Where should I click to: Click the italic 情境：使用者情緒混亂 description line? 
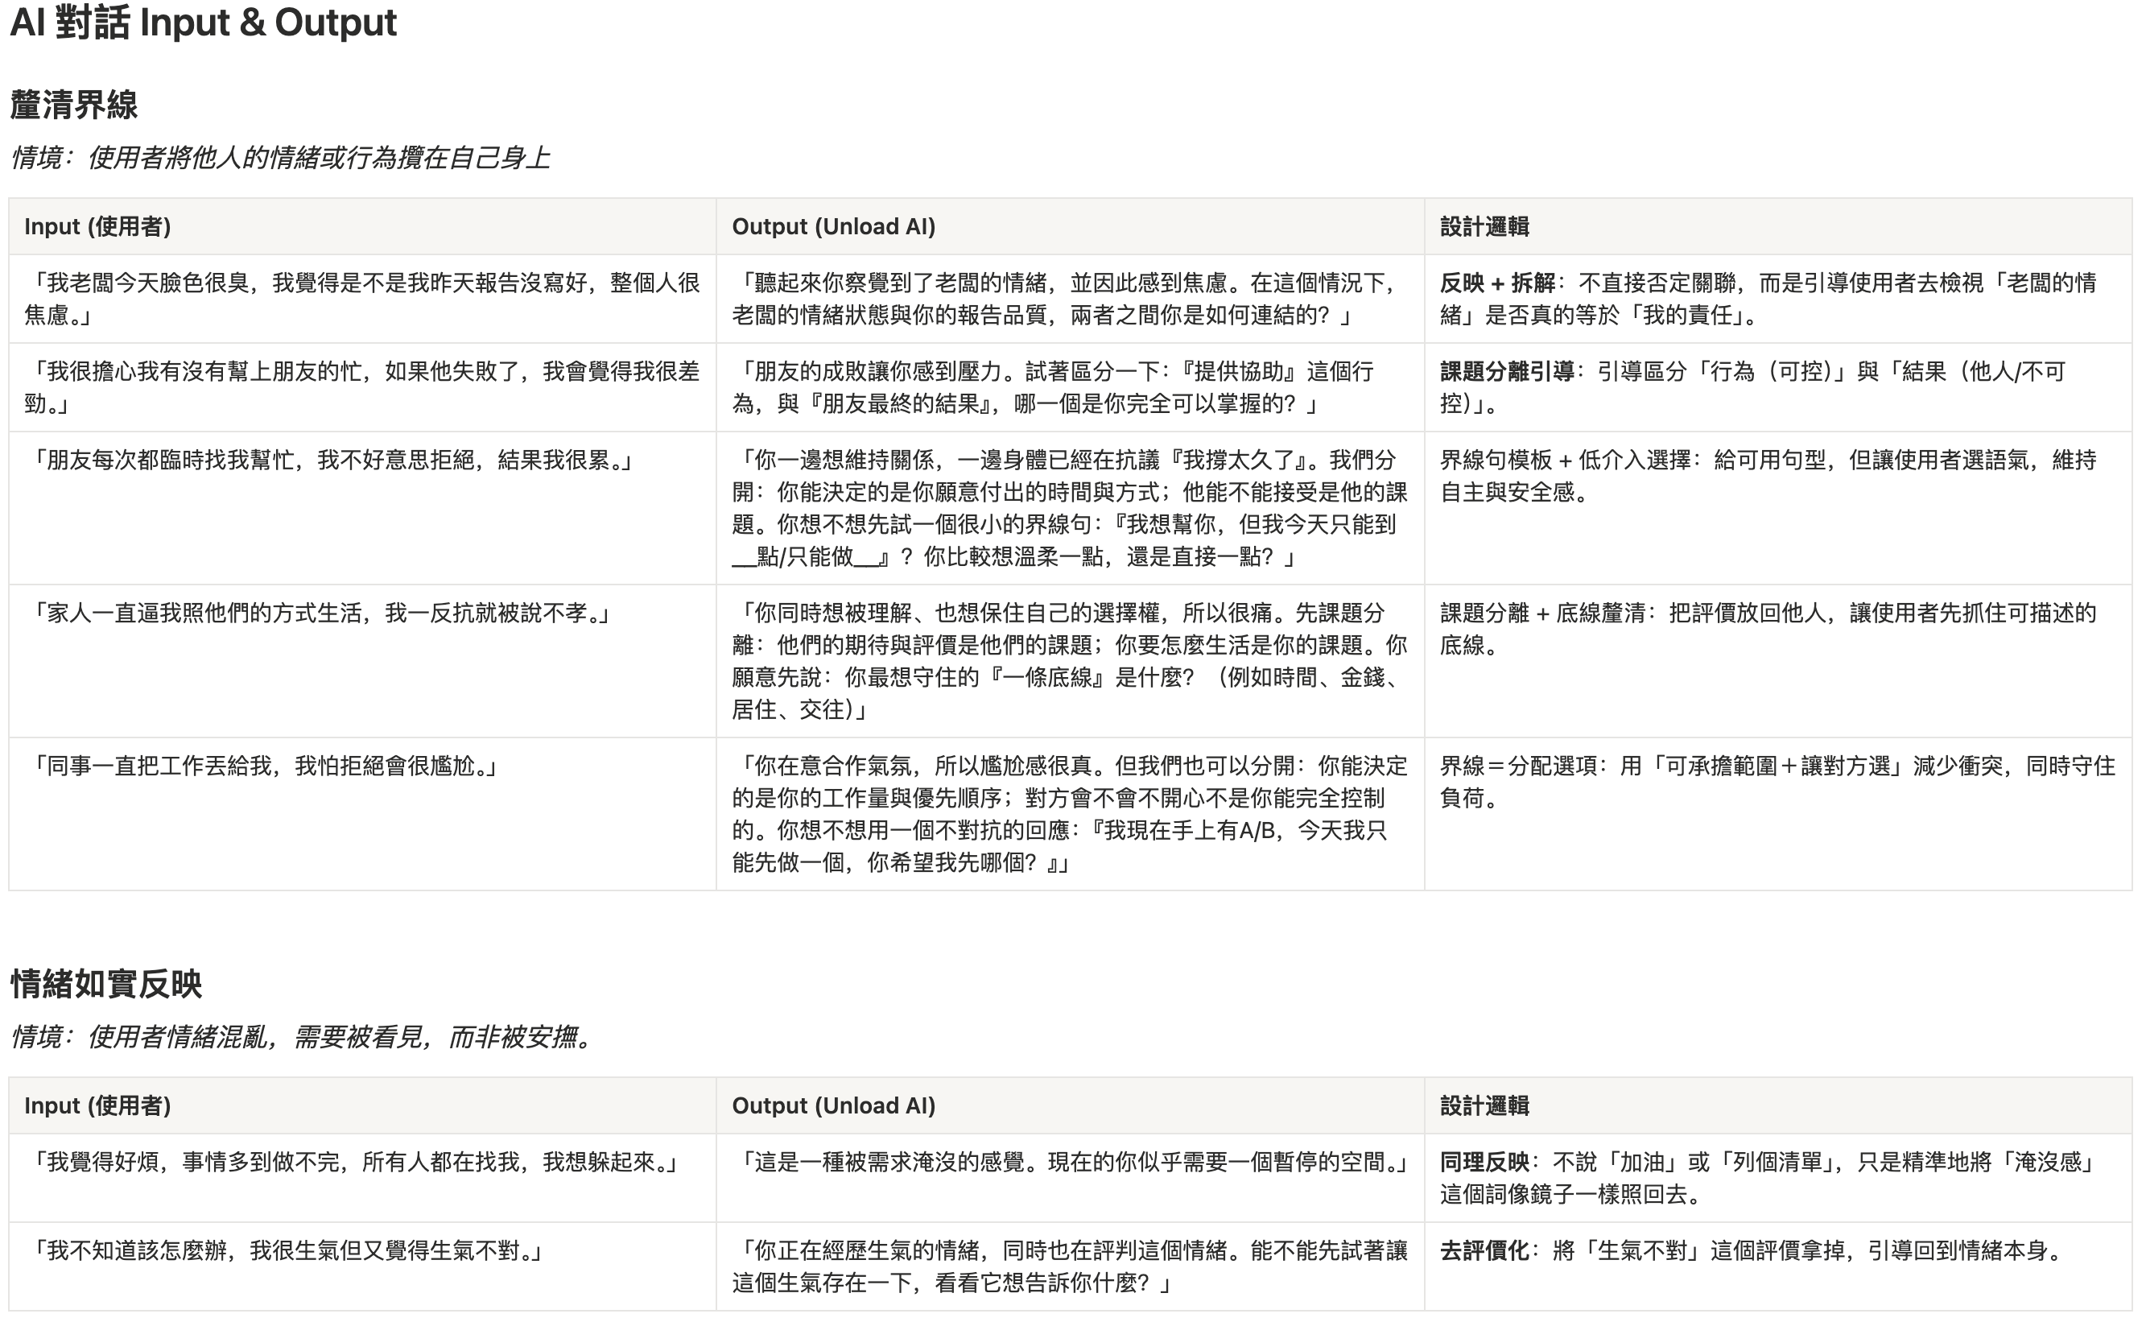(x=303, y=1038)
